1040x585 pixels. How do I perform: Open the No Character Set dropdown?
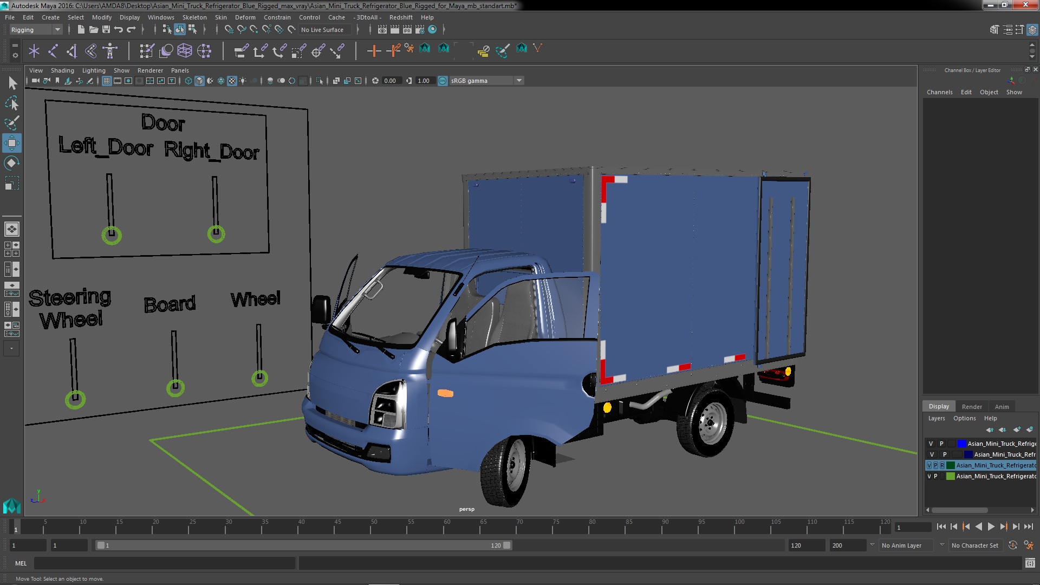point(977,545)
